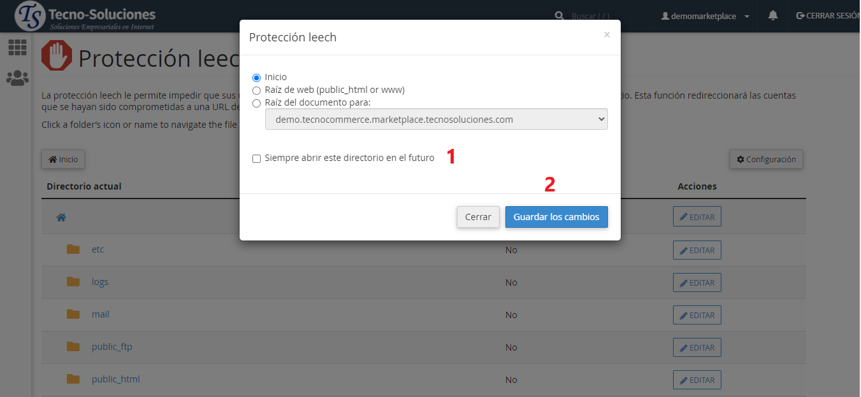
Task: Select Raíz del documento para radio
Action: [257, 103]
